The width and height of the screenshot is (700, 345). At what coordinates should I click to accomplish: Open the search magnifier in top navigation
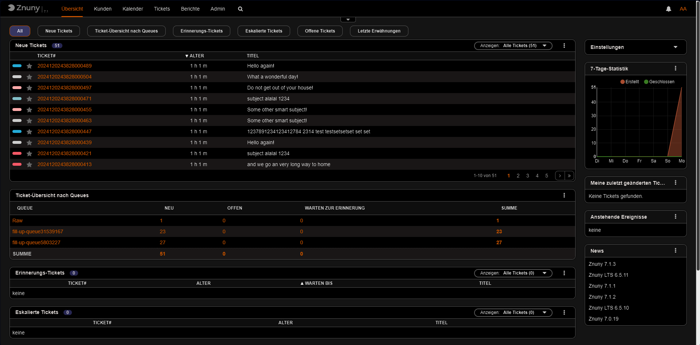(240, 9)
